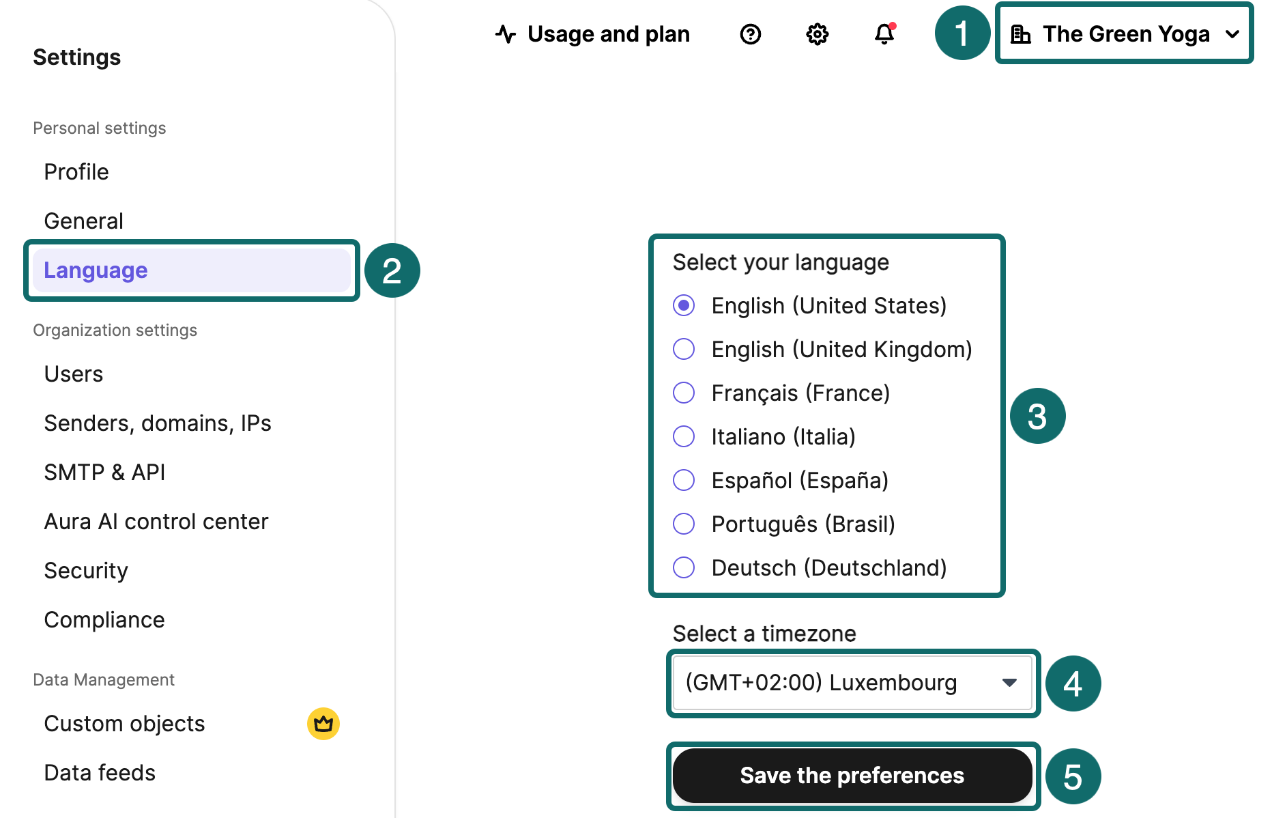Select Italiano (Italia) language option
This screenshot has height=818, width=1272.
click(x=684, y=437)
